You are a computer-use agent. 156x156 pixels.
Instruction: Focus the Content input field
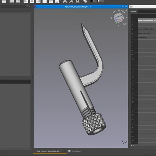(147, 11)
